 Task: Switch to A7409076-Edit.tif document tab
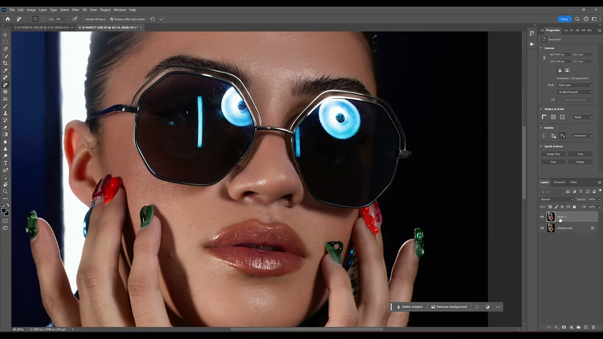41,27
